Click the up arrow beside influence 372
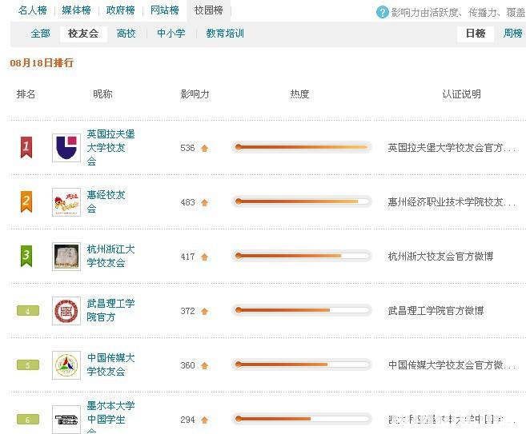The width and height of the screenshot is (526, 434). [204, 311]
